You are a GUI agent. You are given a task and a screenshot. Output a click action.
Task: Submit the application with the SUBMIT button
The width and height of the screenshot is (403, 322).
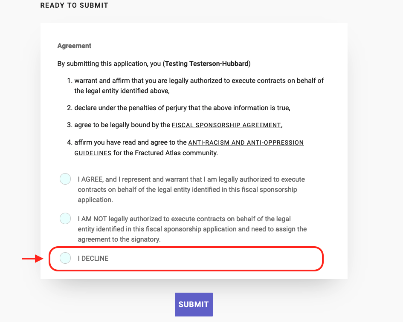[x=194, y=304]
